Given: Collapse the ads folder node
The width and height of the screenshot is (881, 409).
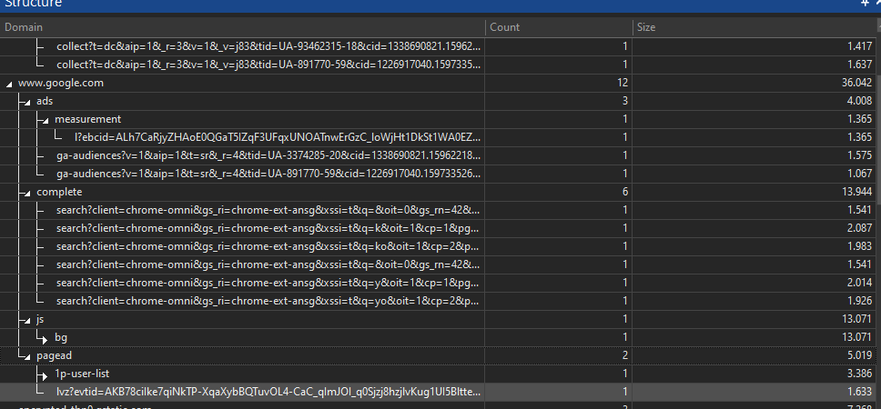Looking at the screenshot, I should (26, 101).
